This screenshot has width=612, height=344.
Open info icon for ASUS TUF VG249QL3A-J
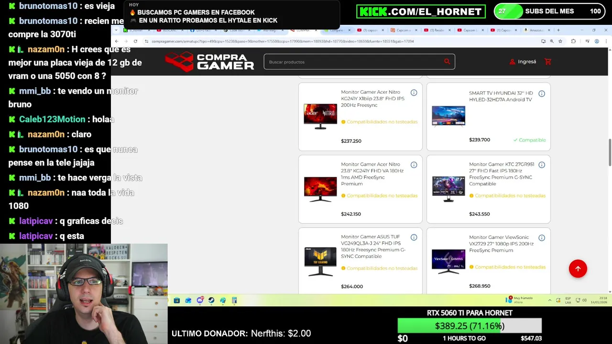point(414,237)
